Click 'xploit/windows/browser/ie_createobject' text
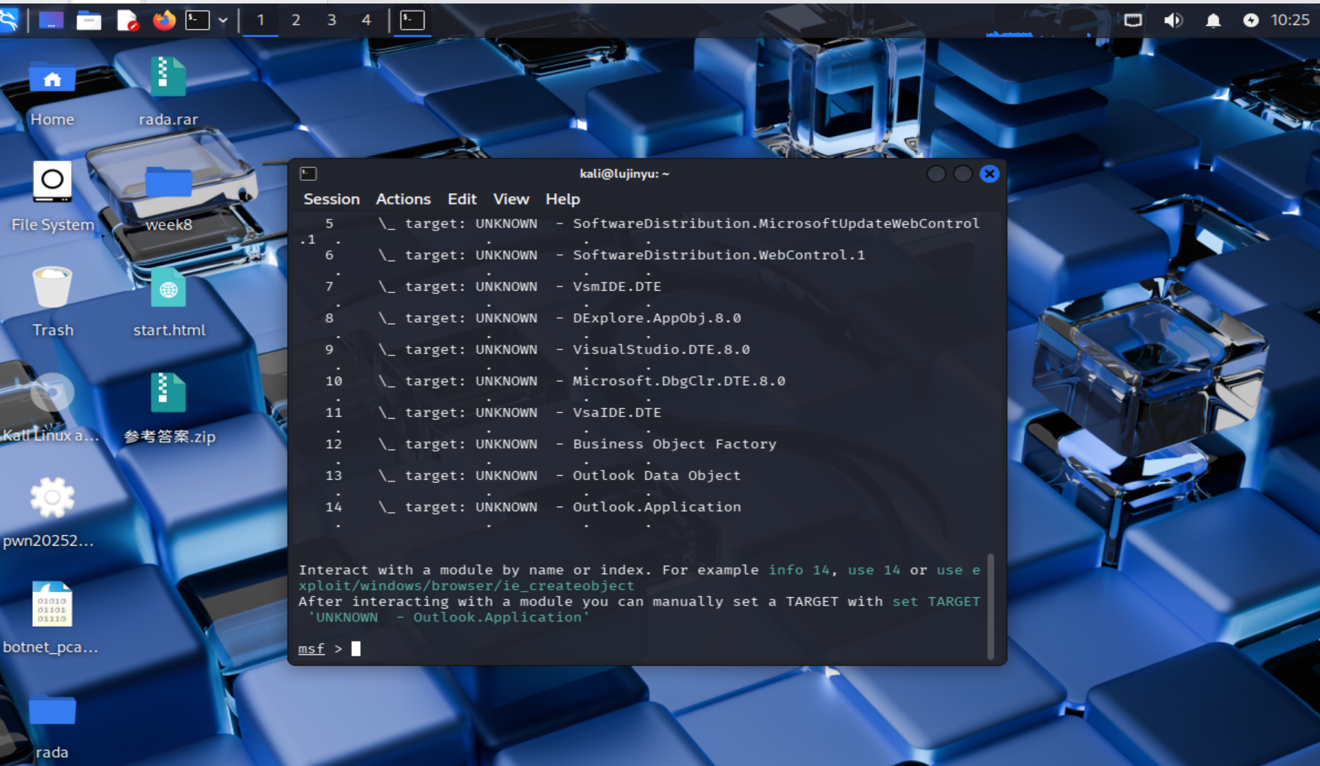The width and height of the screenshot is (1320, 766). pos(466,585)
